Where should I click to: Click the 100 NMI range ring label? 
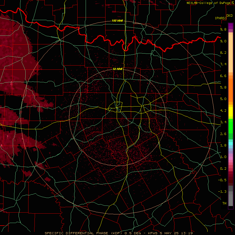coord(117,21)
